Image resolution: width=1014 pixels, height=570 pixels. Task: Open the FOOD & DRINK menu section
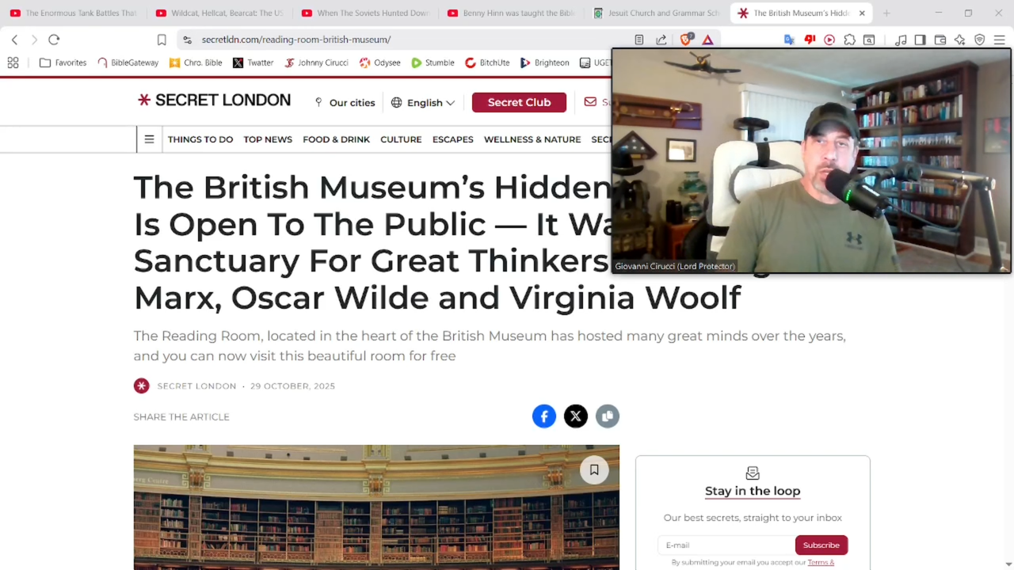pyautogui.click(x=336, y=139)
